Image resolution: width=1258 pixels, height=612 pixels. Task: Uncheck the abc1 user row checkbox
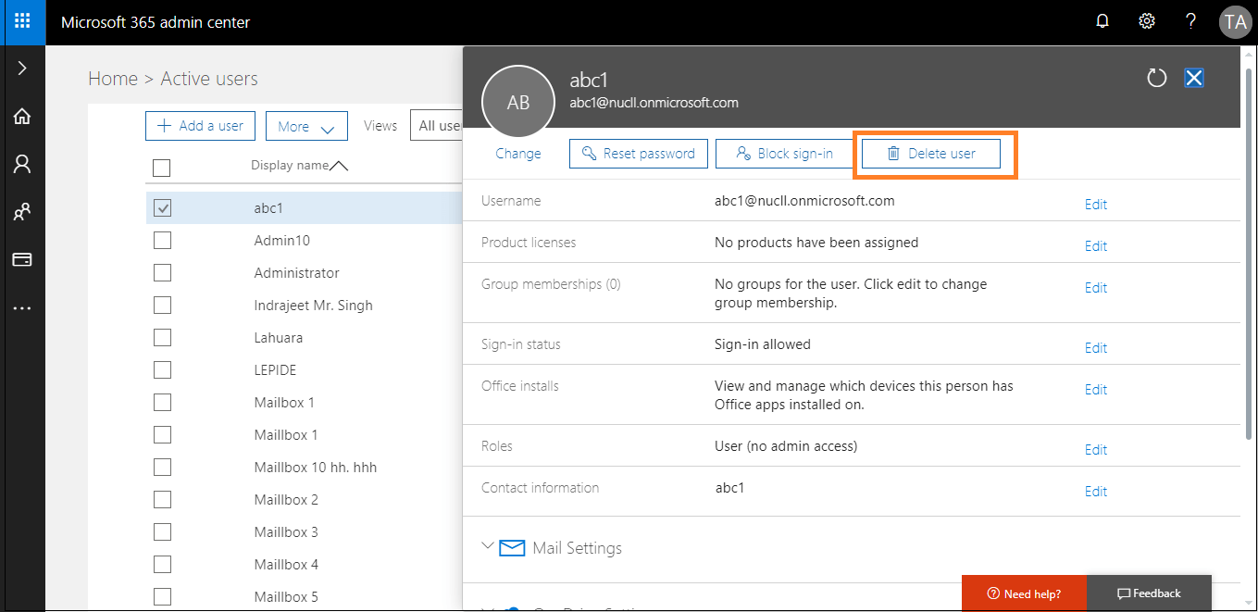pyautogui.click(x=162, y=207)
